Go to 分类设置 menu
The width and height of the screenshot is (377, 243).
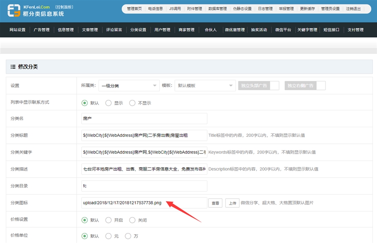[138, 30]
